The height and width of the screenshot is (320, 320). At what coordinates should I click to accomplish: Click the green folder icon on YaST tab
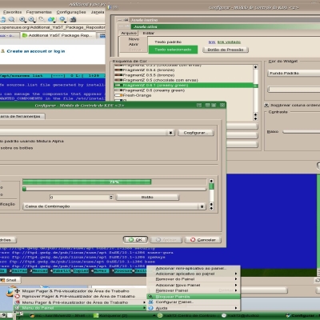pos(25,35)
